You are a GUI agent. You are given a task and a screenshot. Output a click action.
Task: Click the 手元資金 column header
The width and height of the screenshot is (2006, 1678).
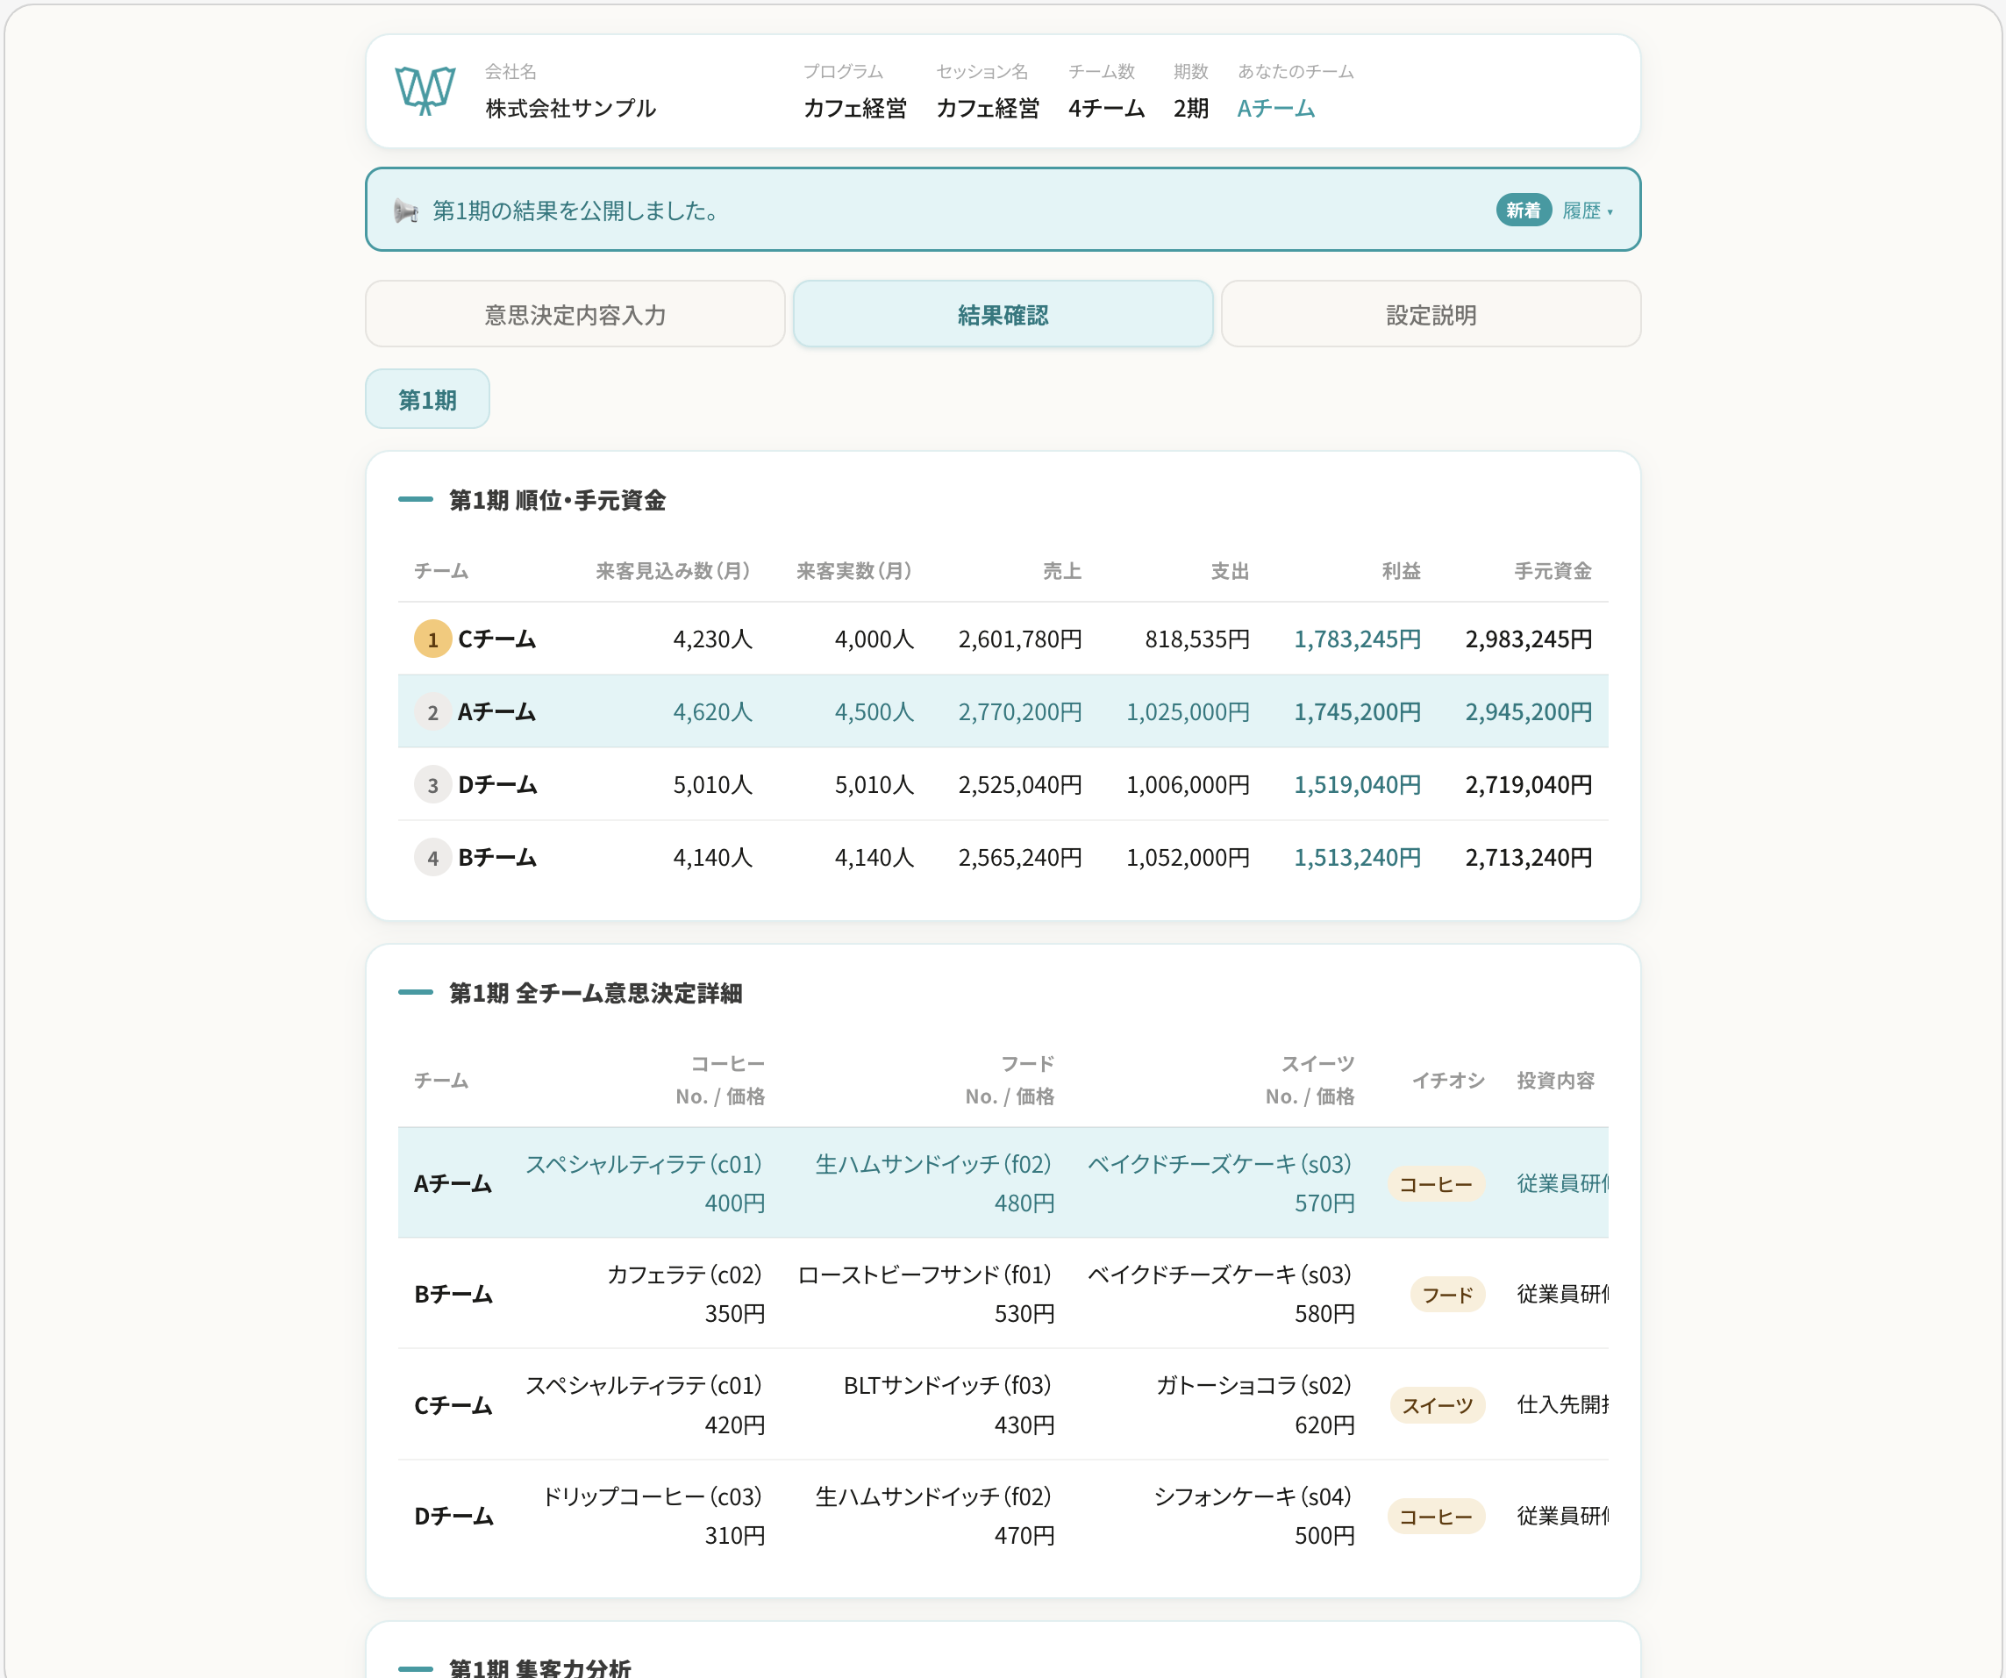[1553, 571]
